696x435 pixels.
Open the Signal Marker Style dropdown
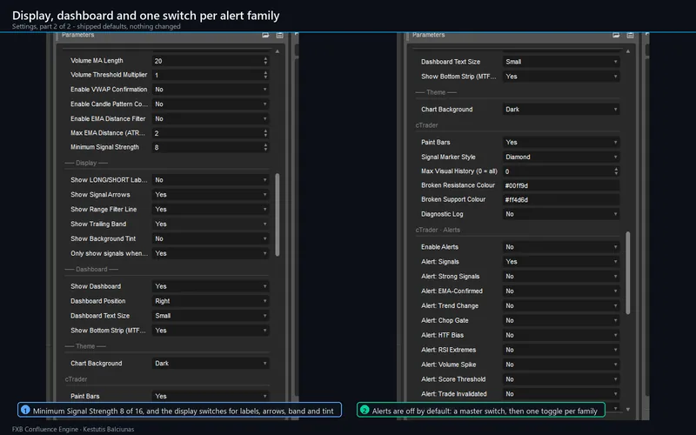click(561, 157)
